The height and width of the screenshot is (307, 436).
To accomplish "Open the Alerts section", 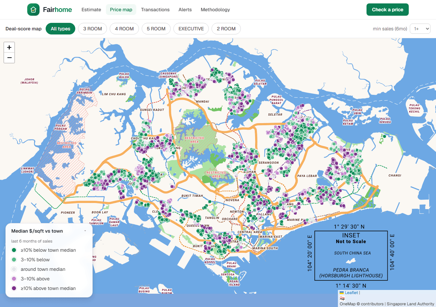I will point(185,10).
